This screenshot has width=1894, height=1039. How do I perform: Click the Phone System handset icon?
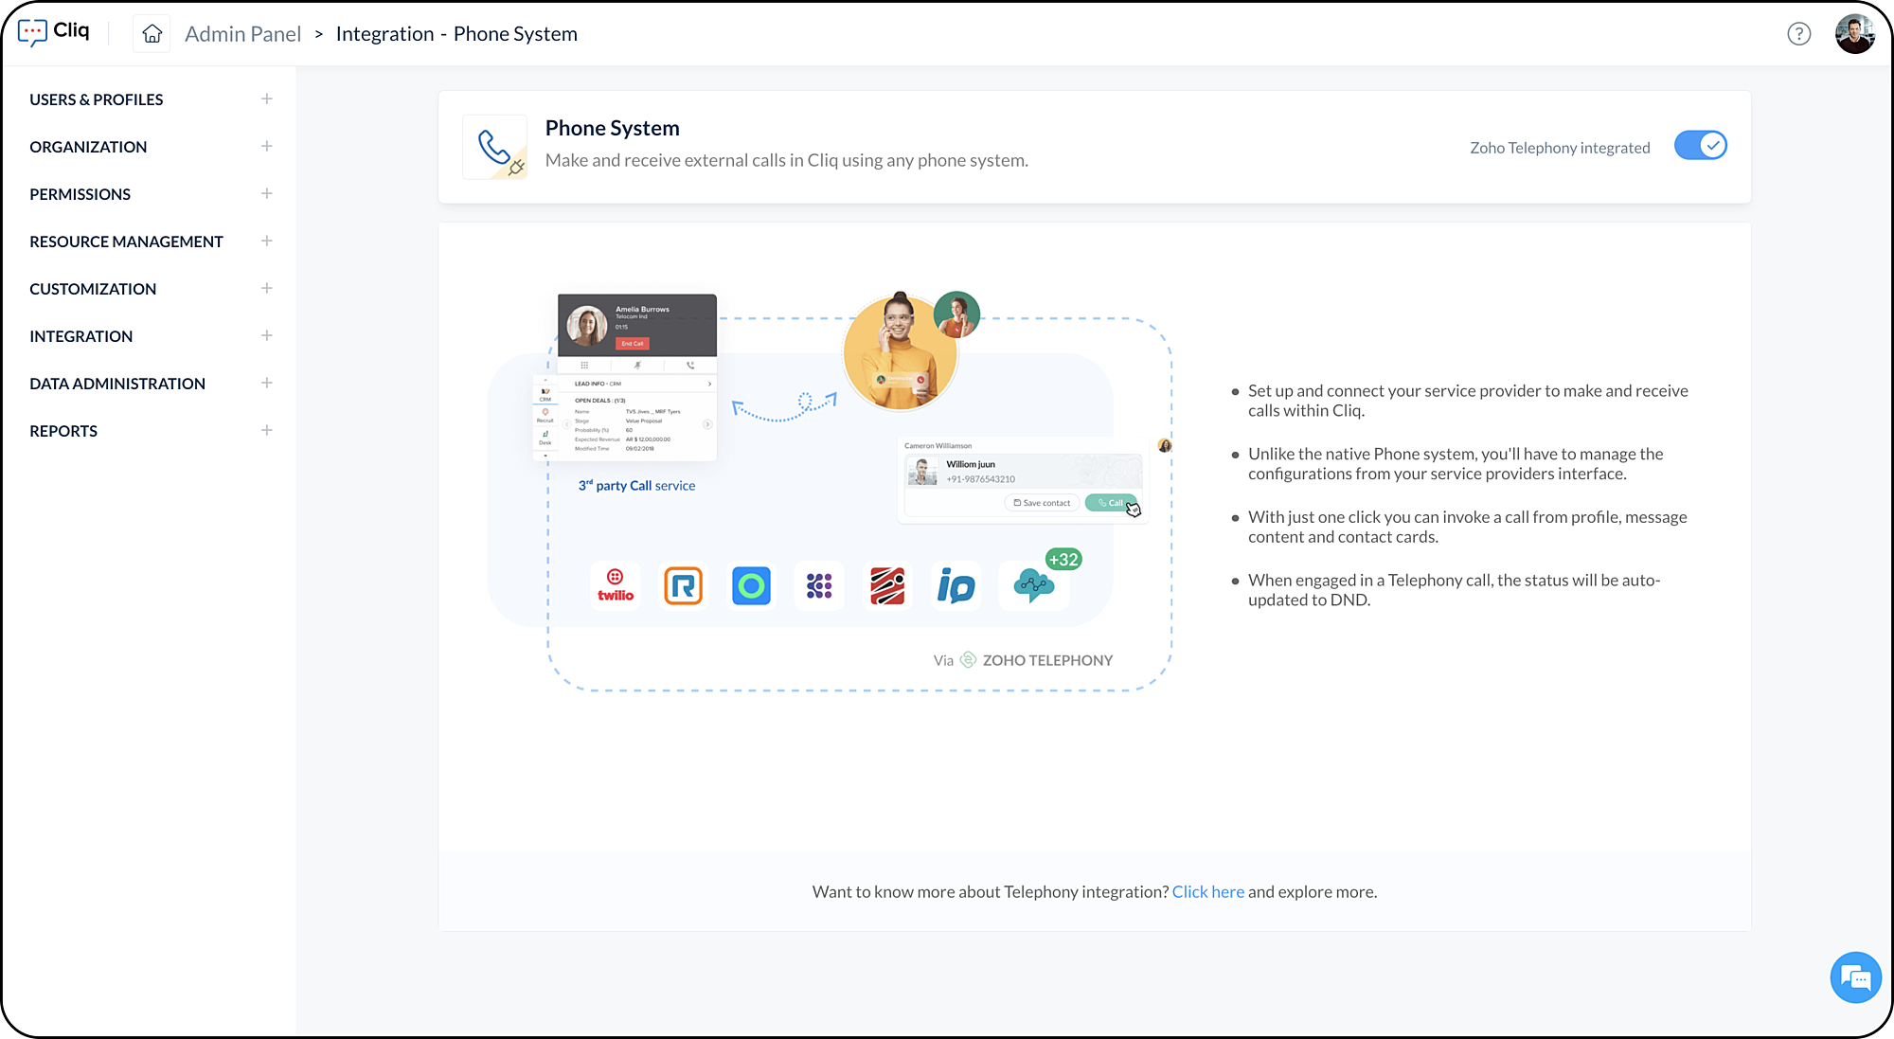tap(494, 148)
